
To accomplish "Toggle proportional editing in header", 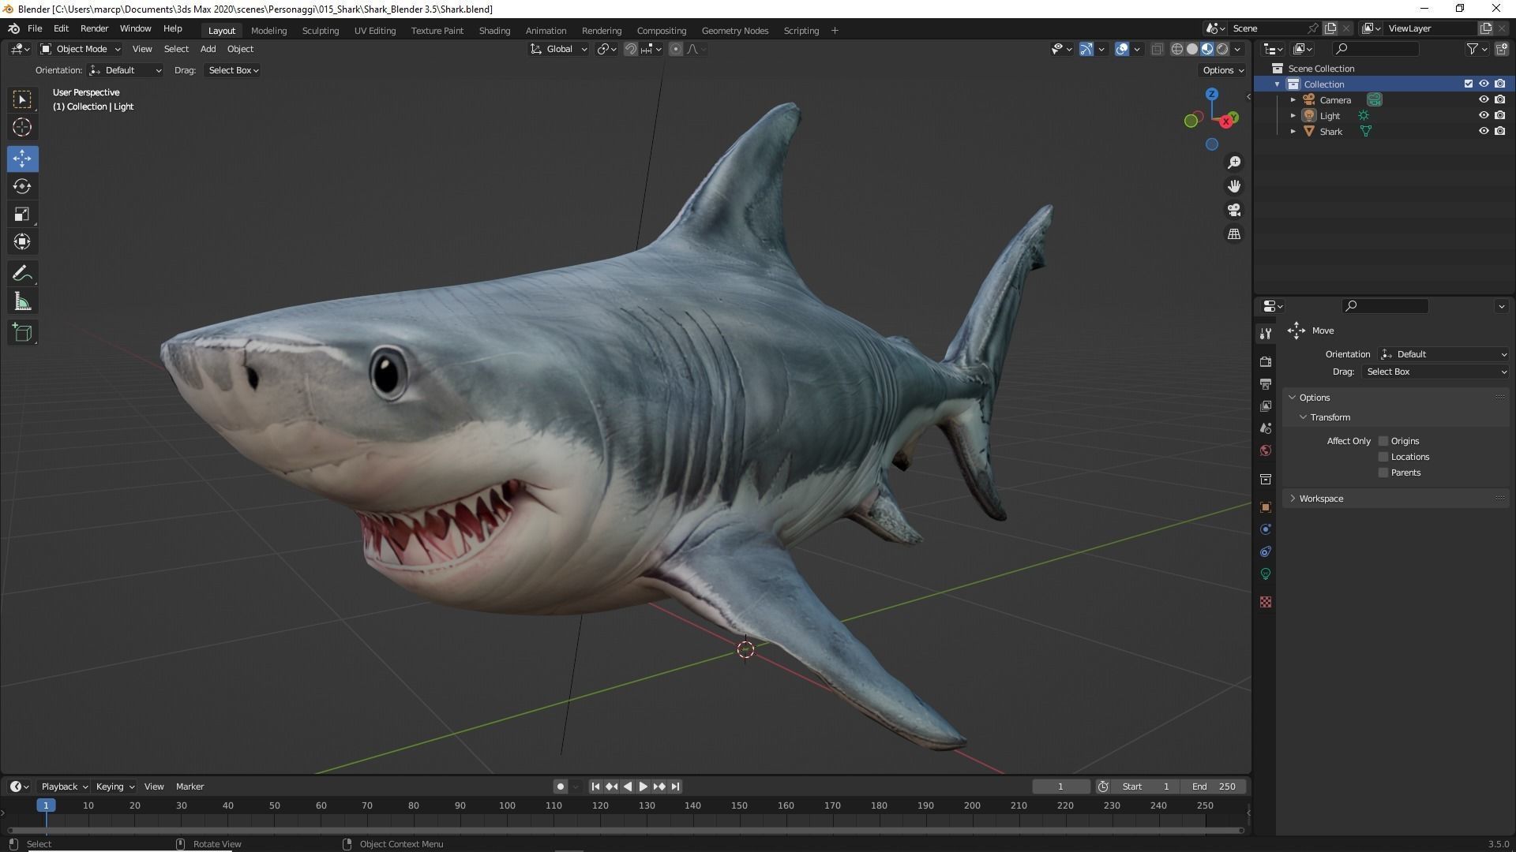I will 676,49.
